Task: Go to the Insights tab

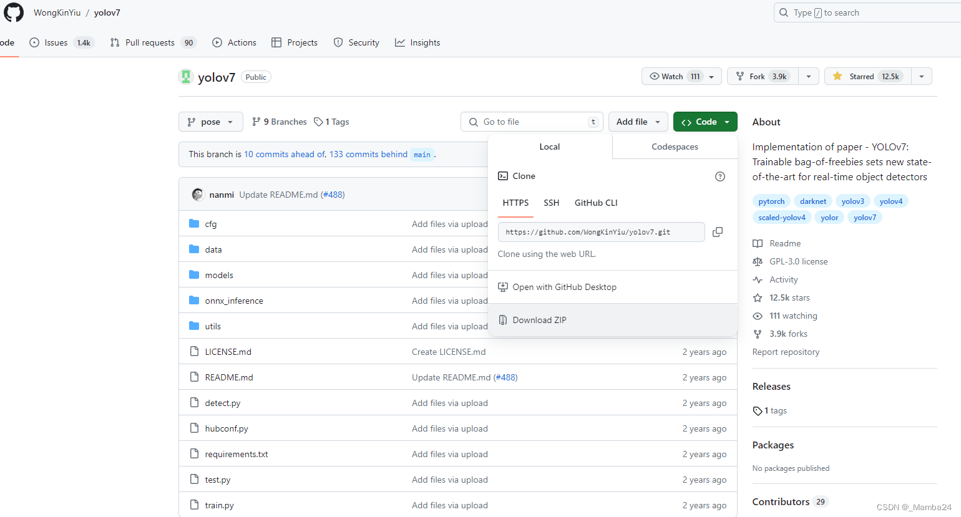Action: (x=417, y=42)
